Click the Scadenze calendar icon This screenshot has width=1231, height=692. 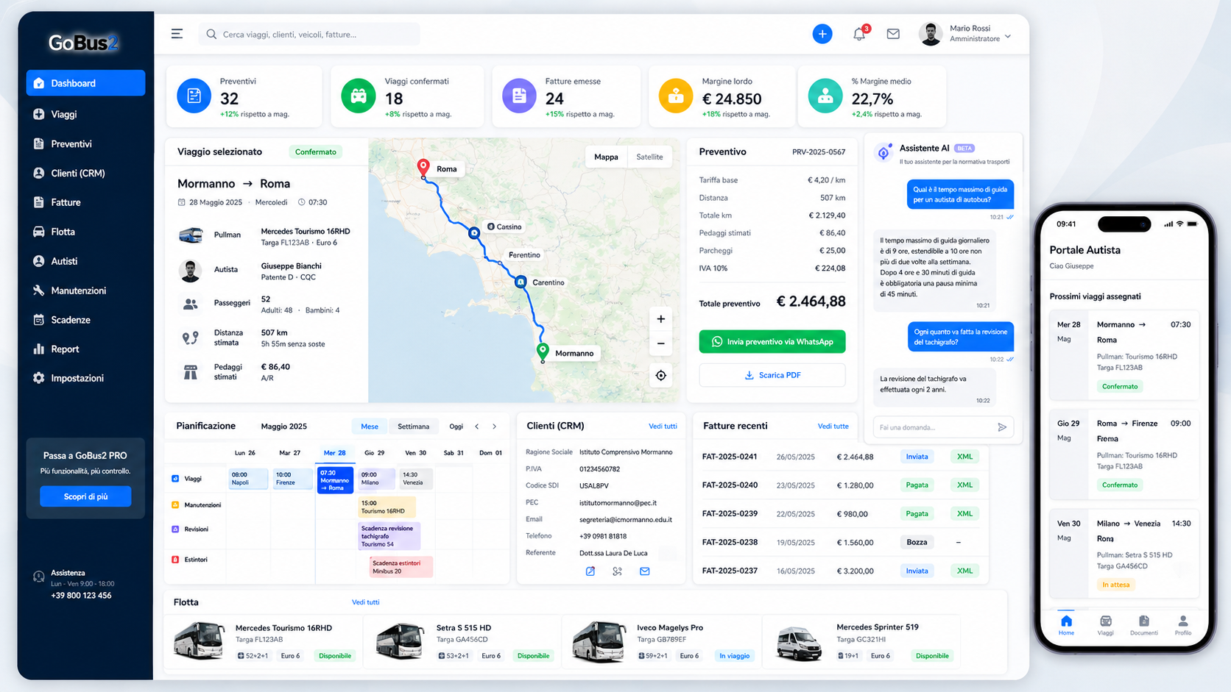pos(39,320)
